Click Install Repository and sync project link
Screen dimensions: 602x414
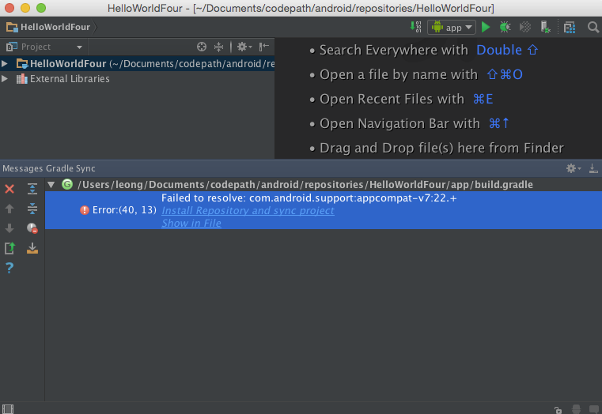point(248,210)
